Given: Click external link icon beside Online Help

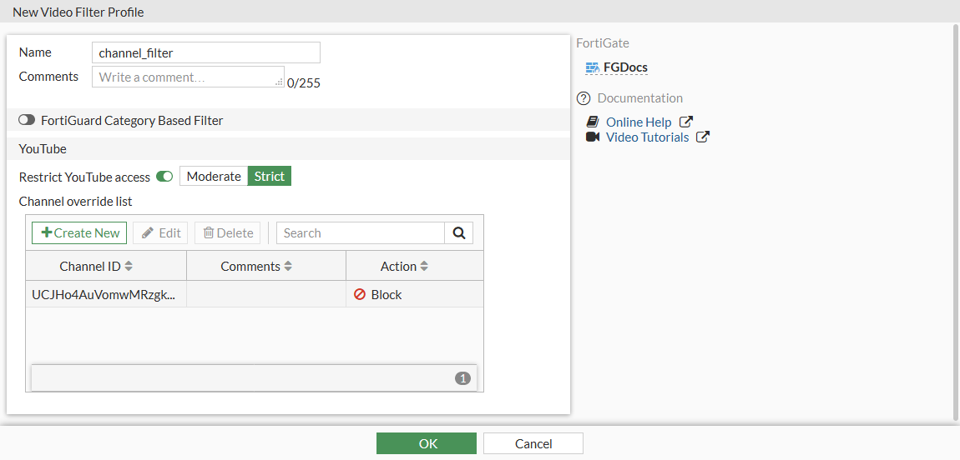Looking at the screenshot, I should (686, 122).
